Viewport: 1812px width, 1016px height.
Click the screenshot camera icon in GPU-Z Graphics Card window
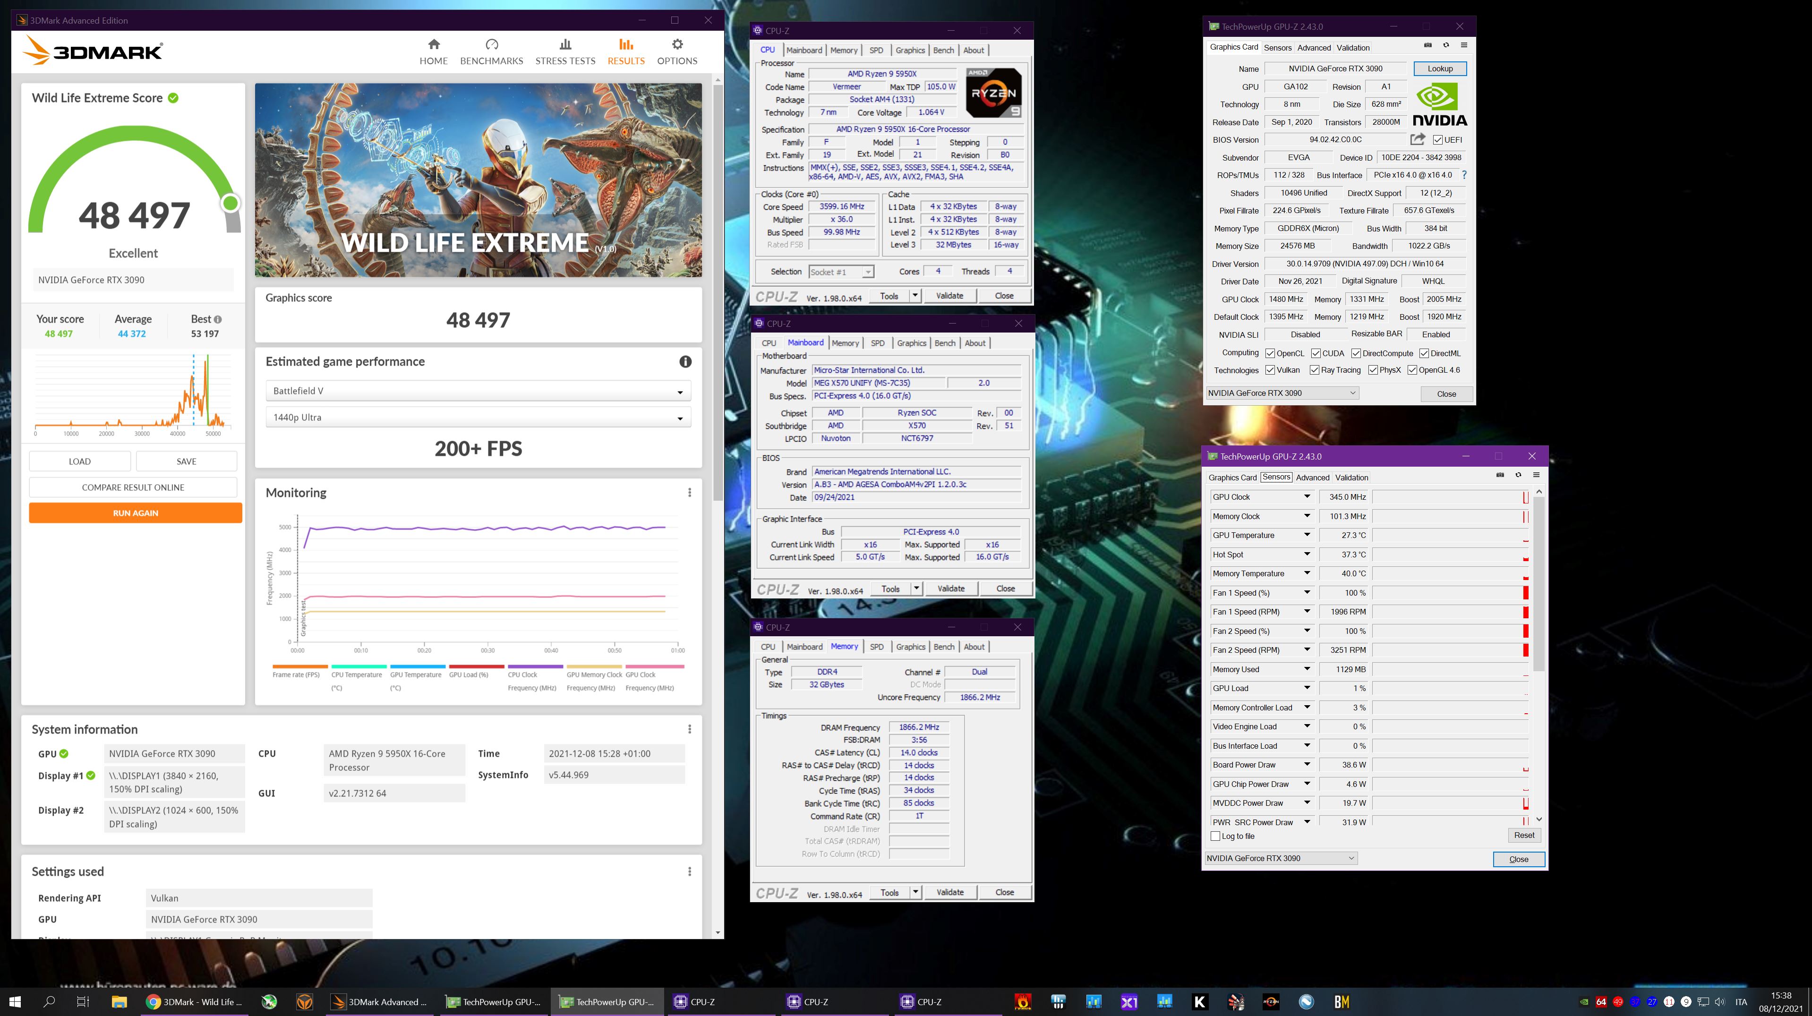pyautogui.click(x=1428, y=46)
